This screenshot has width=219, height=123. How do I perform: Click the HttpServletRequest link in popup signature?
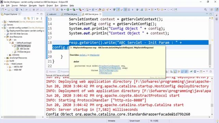tap(109, 66)
